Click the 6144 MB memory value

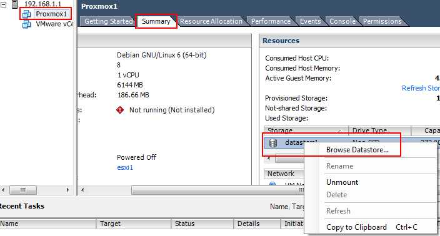[x=130, y=85]
